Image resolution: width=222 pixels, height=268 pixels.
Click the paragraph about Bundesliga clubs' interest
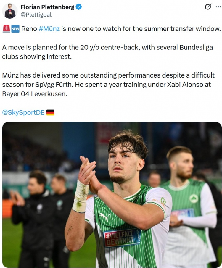pos(107,52)
